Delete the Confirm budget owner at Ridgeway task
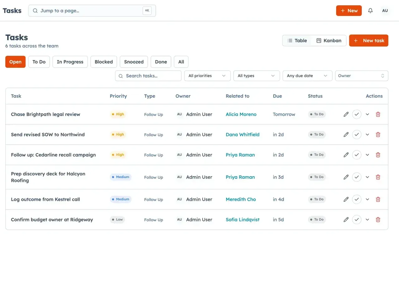 point(378,220)
